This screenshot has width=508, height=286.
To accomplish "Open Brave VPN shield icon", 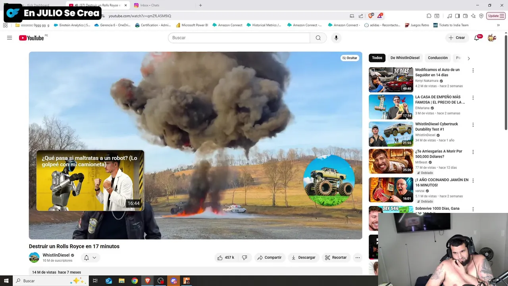I will click(x=481, y=16).
